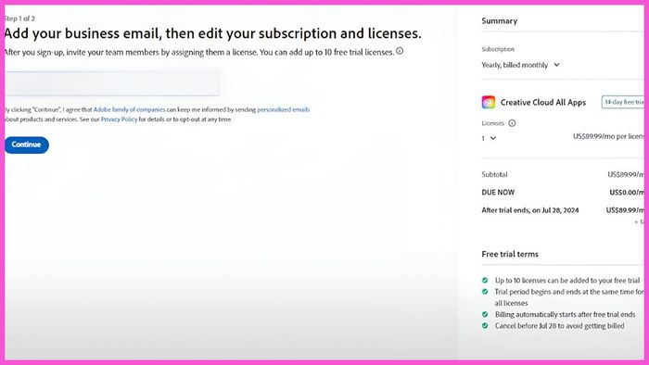Click the checkmark beside Trial period begins
This screenshot has height=365, width=649.
(x=485, y=292)
